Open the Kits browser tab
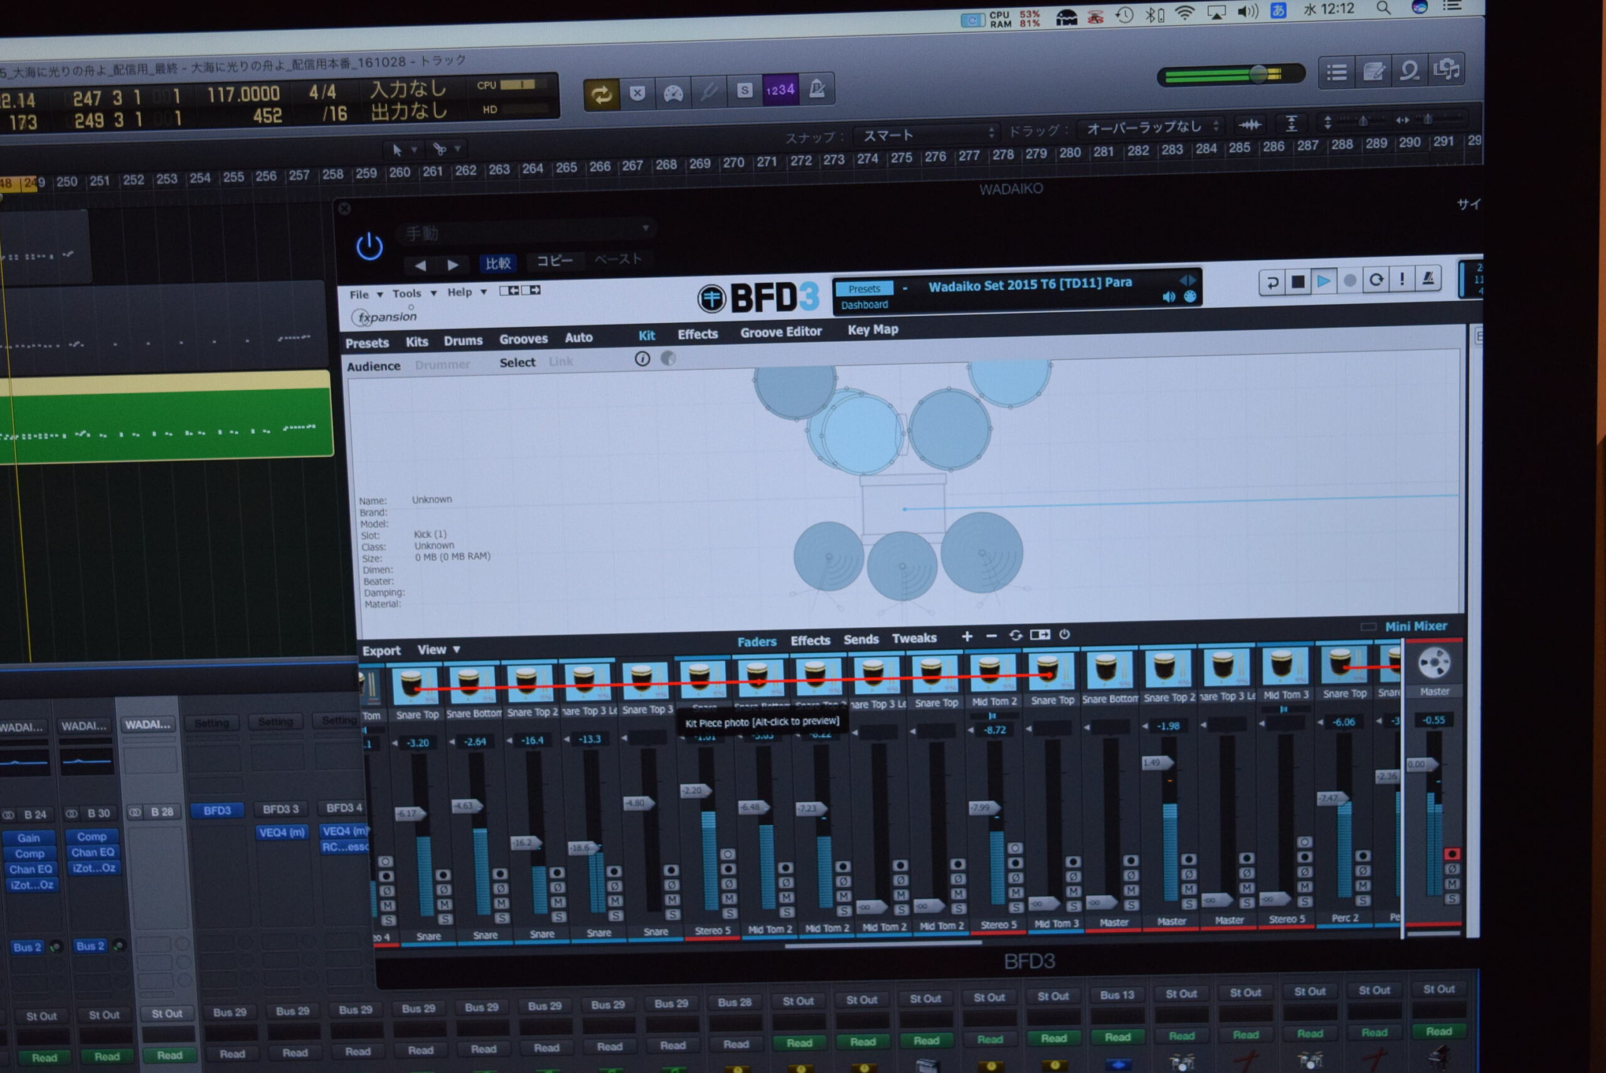 point(416,342)
